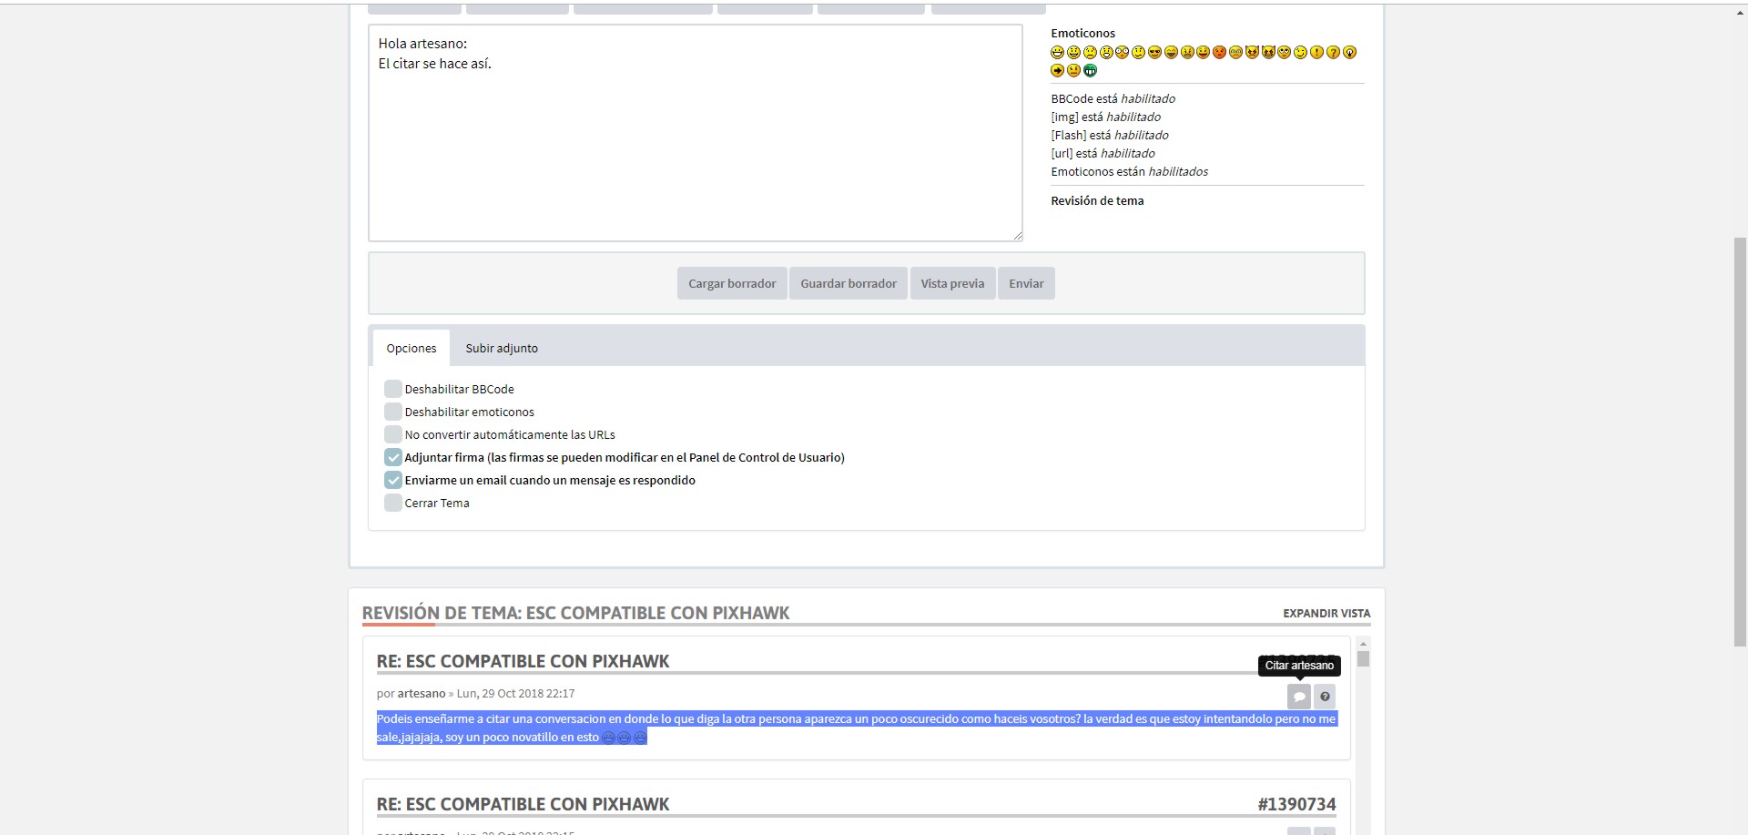Uncheck the Adjuntar firma checkbox
The image size is (1748, 835).
(x=393, y=457)
